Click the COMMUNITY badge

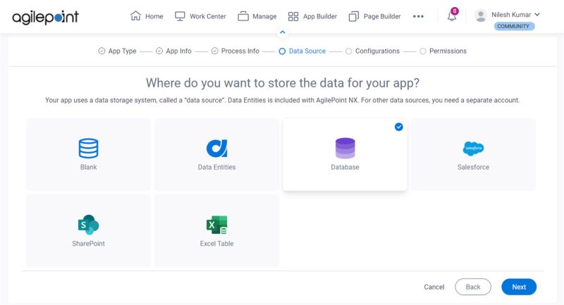pyautogui.click(x=514, y=26)
